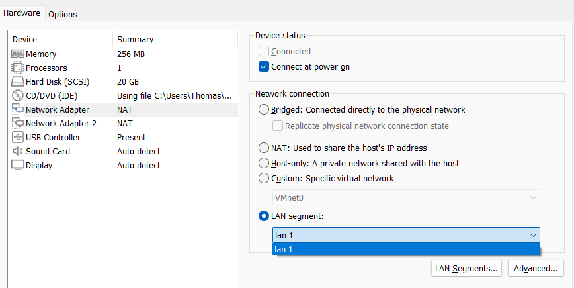Click the first Network Adapter icon
This screenshot has height=288, width=574.
click(18, 109)
